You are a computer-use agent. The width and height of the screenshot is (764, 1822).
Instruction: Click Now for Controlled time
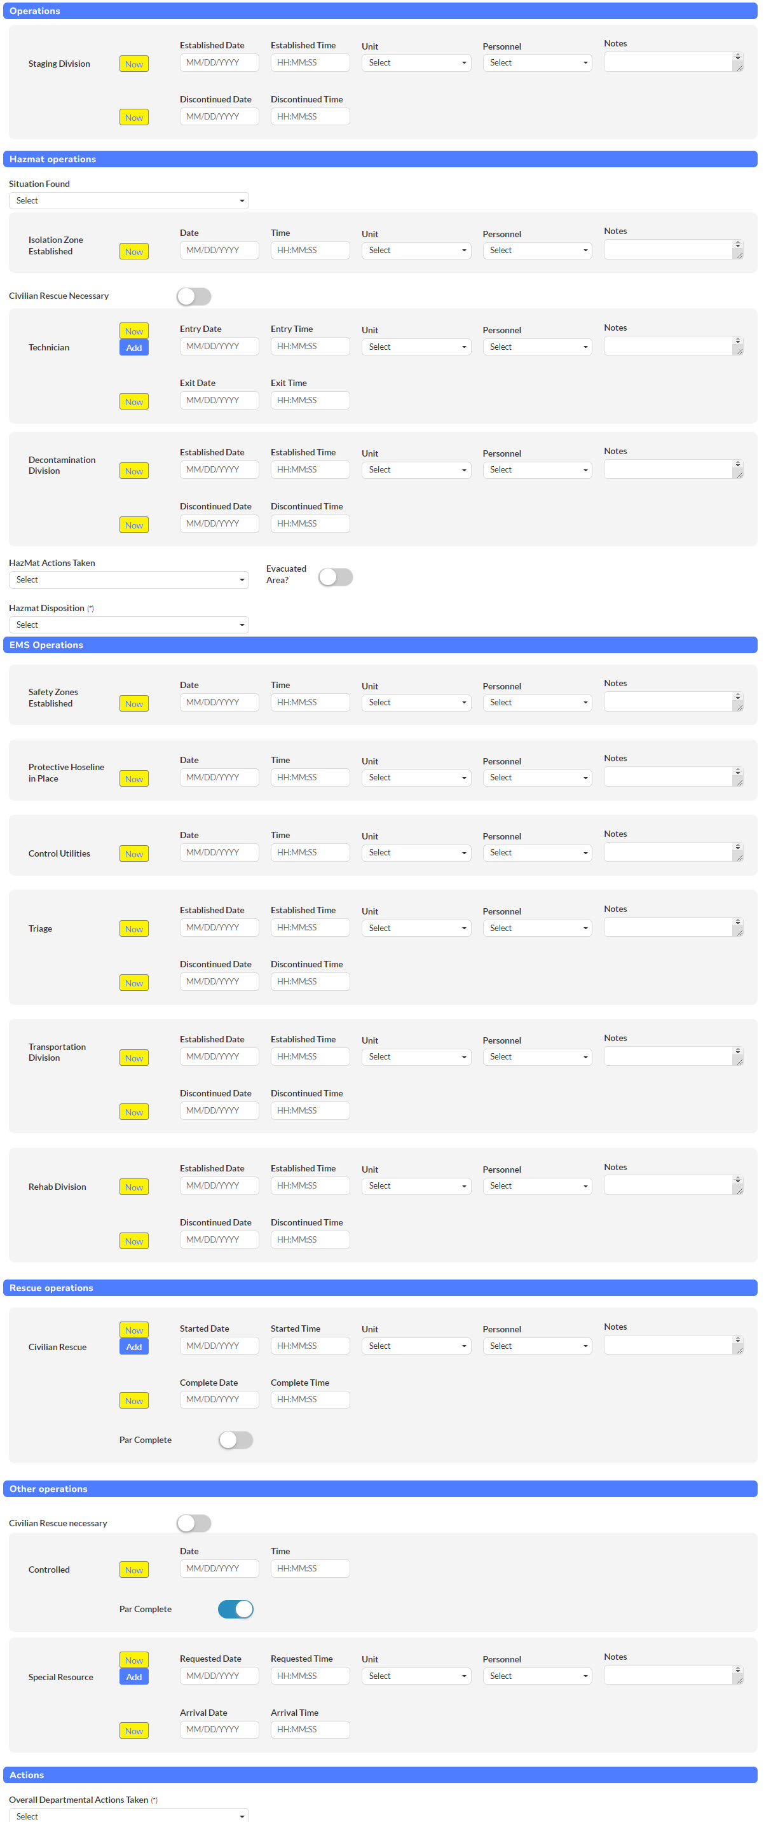point(133,1570)
